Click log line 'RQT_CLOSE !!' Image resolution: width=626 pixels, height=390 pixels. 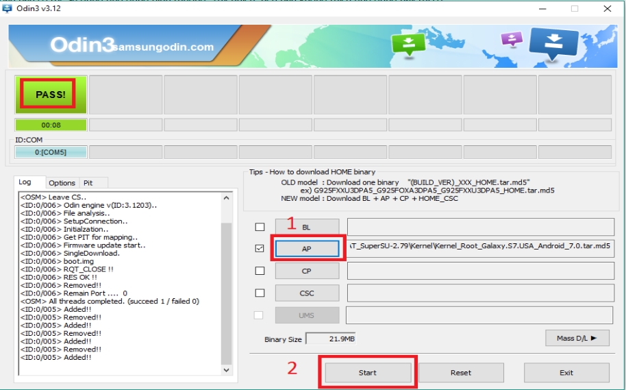[67, 269]
